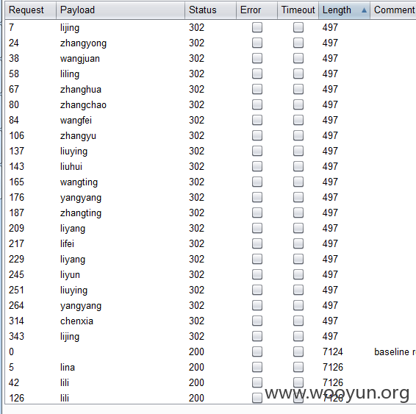Select payload lifei row

[67, 243]
